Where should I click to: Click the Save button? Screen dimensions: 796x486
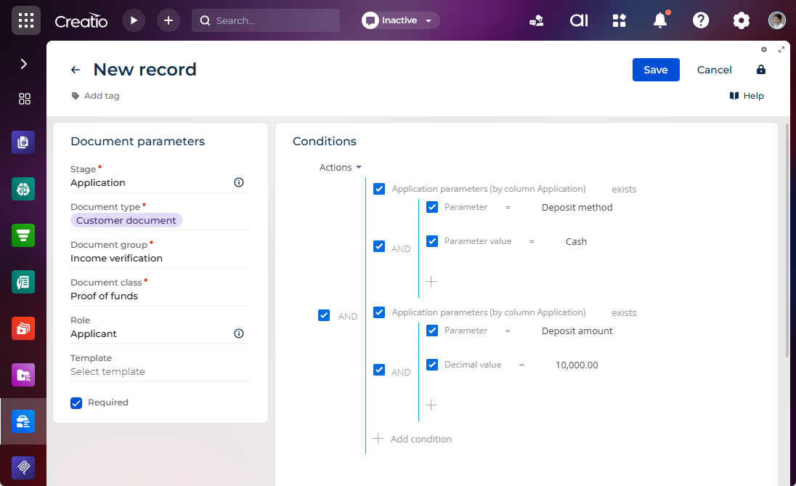pyautogui.click(x=656, y=70)
